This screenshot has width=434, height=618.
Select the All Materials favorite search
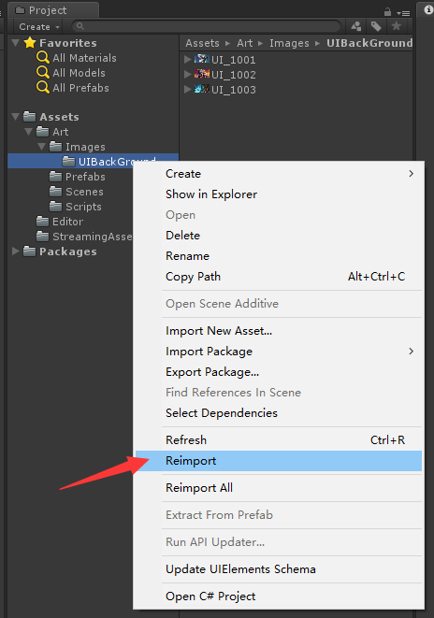click(x=77, y=58)
